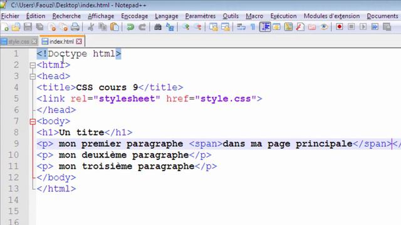Undo last change with green arrow
The width and height of the screenshot is (401, 225).
click(130, 27)
